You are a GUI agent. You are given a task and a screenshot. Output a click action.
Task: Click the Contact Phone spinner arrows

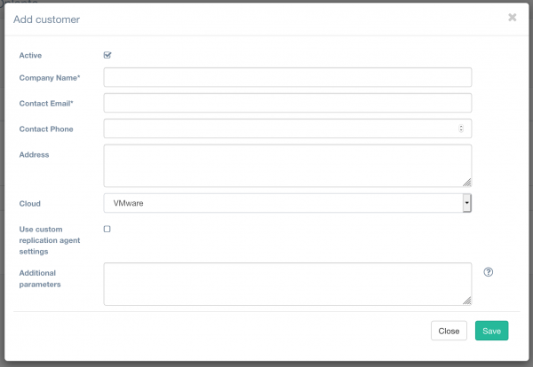tap(461, 129)
